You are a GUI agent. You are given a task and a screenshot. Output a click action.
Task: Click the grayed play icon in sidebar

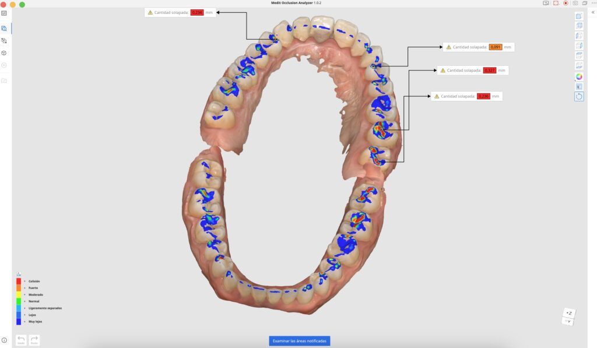coord(4,65)
